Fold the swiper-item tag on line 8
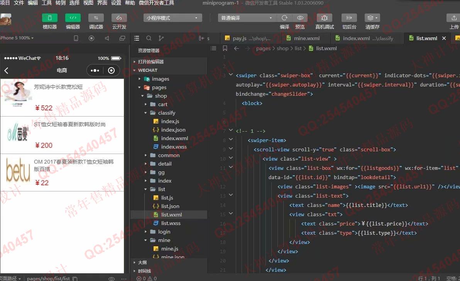This screenshot has width=460, height=281. click(x=231, y=139)
